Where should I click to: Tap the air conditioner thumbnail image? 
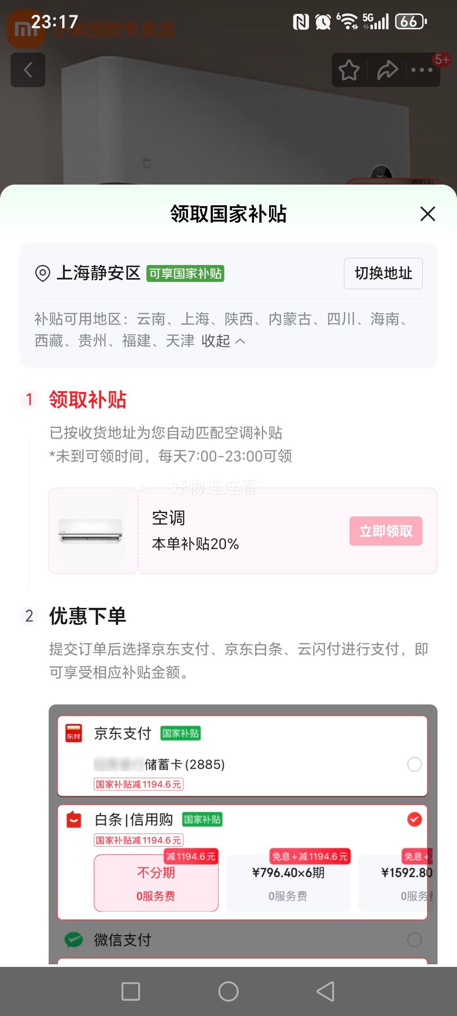91,531
